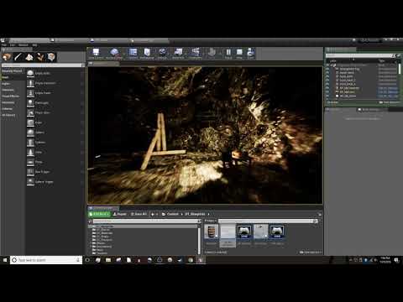
Task: Open the Volumes category tab
Action: pos(13,109)
